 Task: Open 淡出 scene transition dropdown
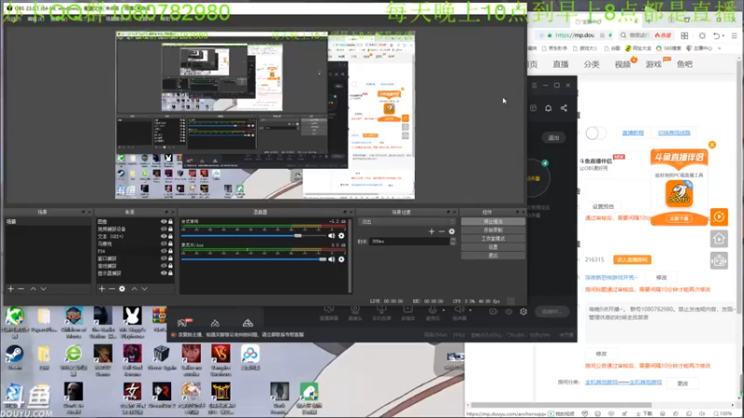(407, 221)
